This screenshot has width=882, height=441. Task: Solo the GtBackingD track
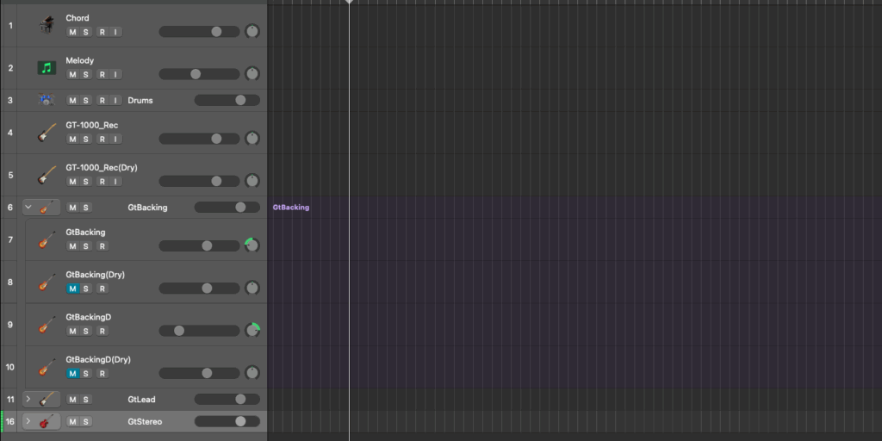tap(85, 331)
